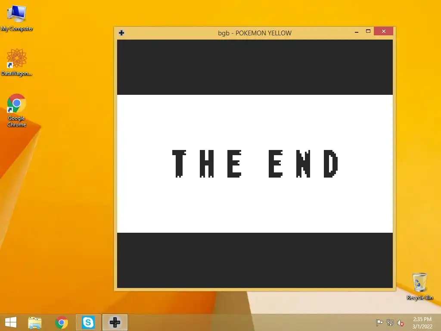Image resolution: width=441 pixels, height=331 pixels.
Task: Open File Explorer from the taskbar
Action: pyautogui.click(x=34, y=322)
